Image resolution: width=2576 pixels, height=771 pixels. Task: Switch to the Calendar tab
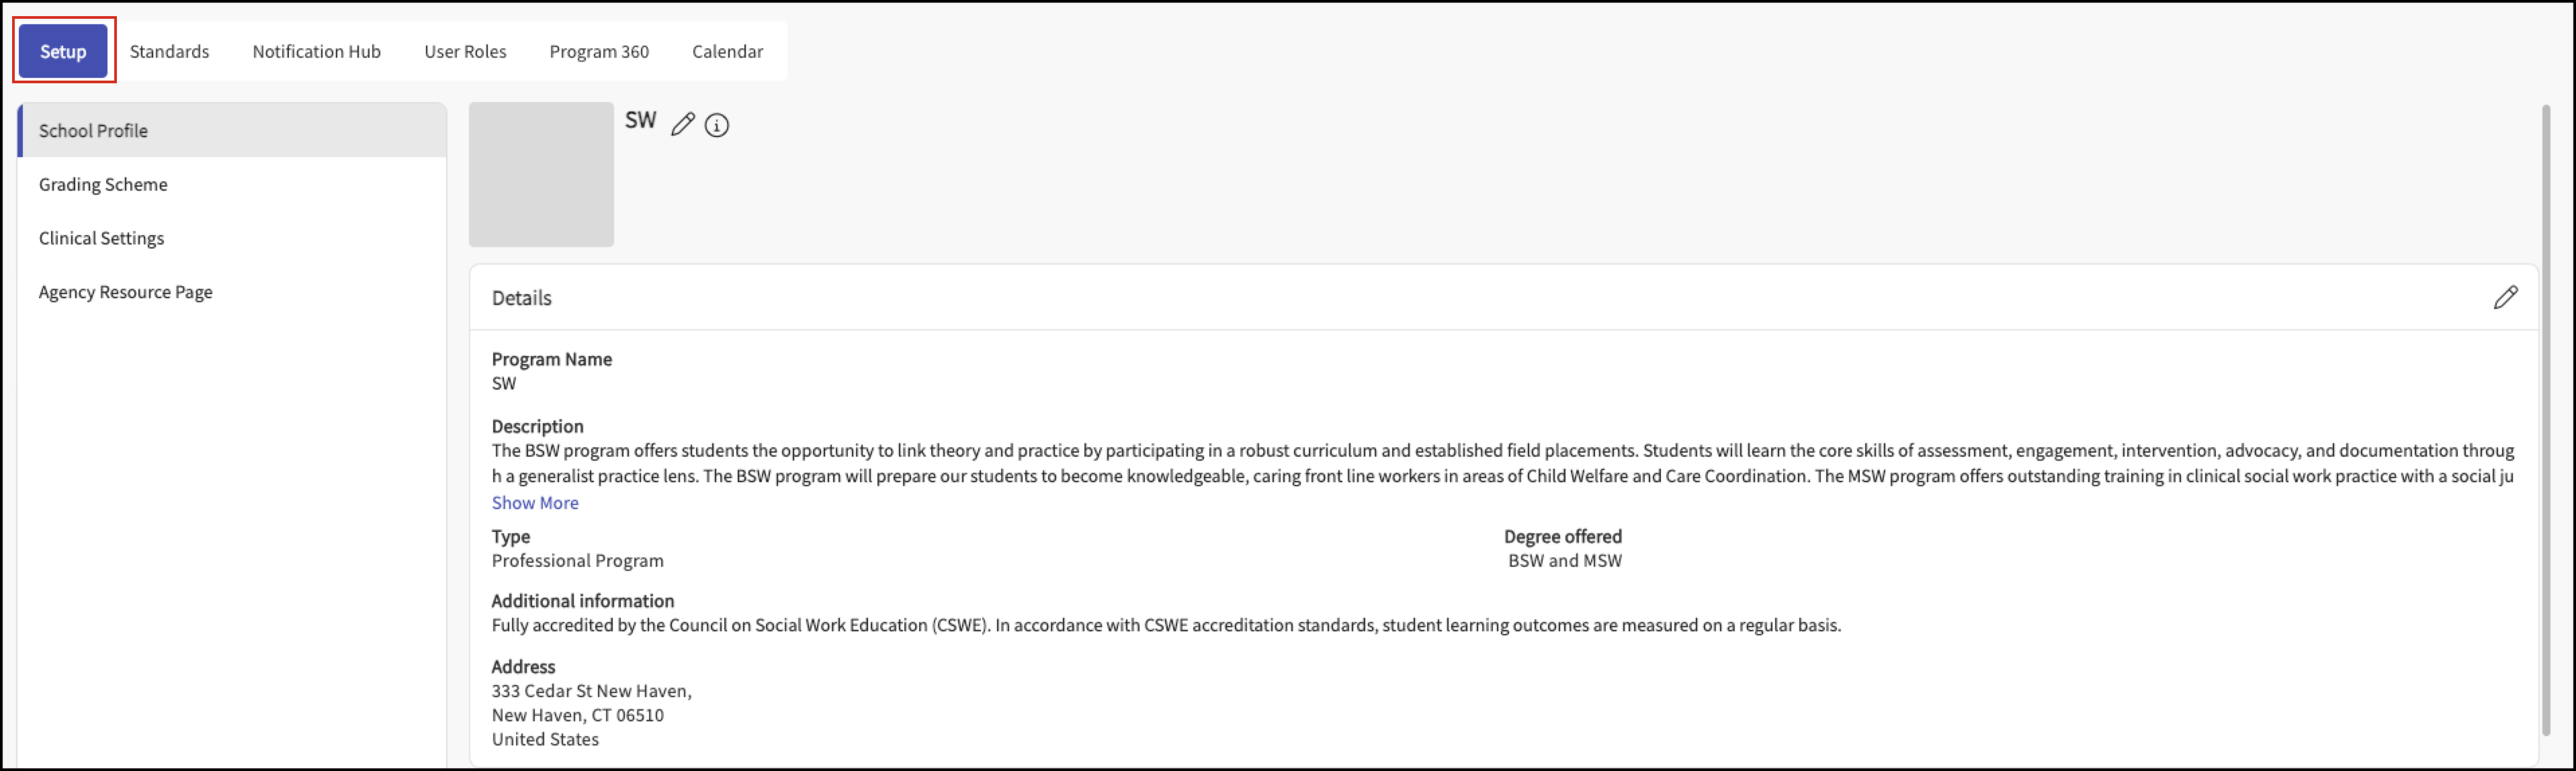pos(727,51)
